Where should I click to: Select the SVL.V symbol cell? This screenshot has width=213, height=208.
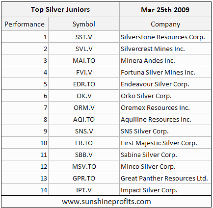pos(84,49)
